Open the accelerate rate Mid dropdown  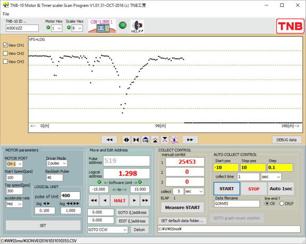click(x=14, y=204)
